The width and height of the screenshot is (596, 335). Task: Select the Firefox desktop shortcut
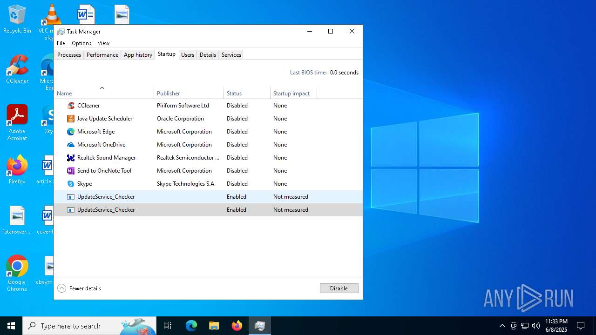pos(17,169)
